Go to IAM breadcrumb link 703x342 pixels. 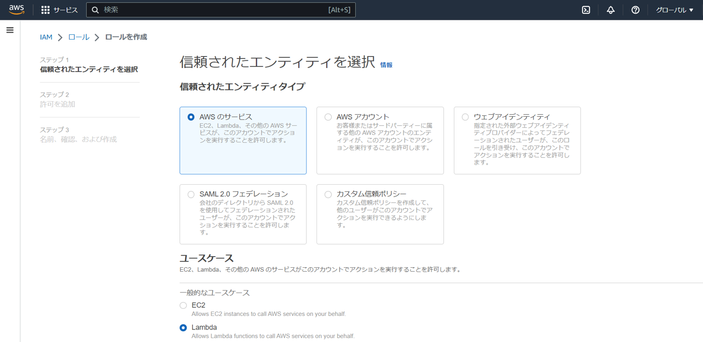pyautogui.click(x=46, y=37)
